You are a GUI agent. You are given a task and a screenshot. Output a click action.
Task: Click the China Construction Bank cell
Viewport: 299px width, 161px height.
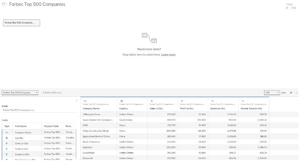(99, 131)
